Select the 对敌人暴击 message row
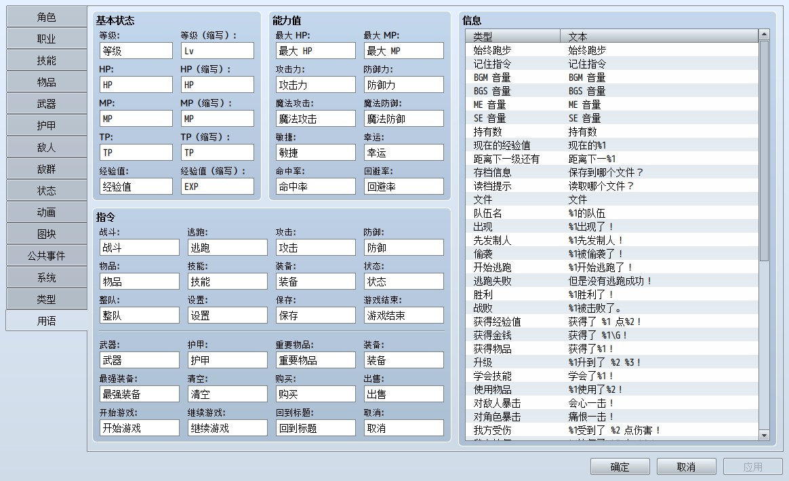Image resolution: width=789 pixels, height=481 pixels. [x=612, y=403]
